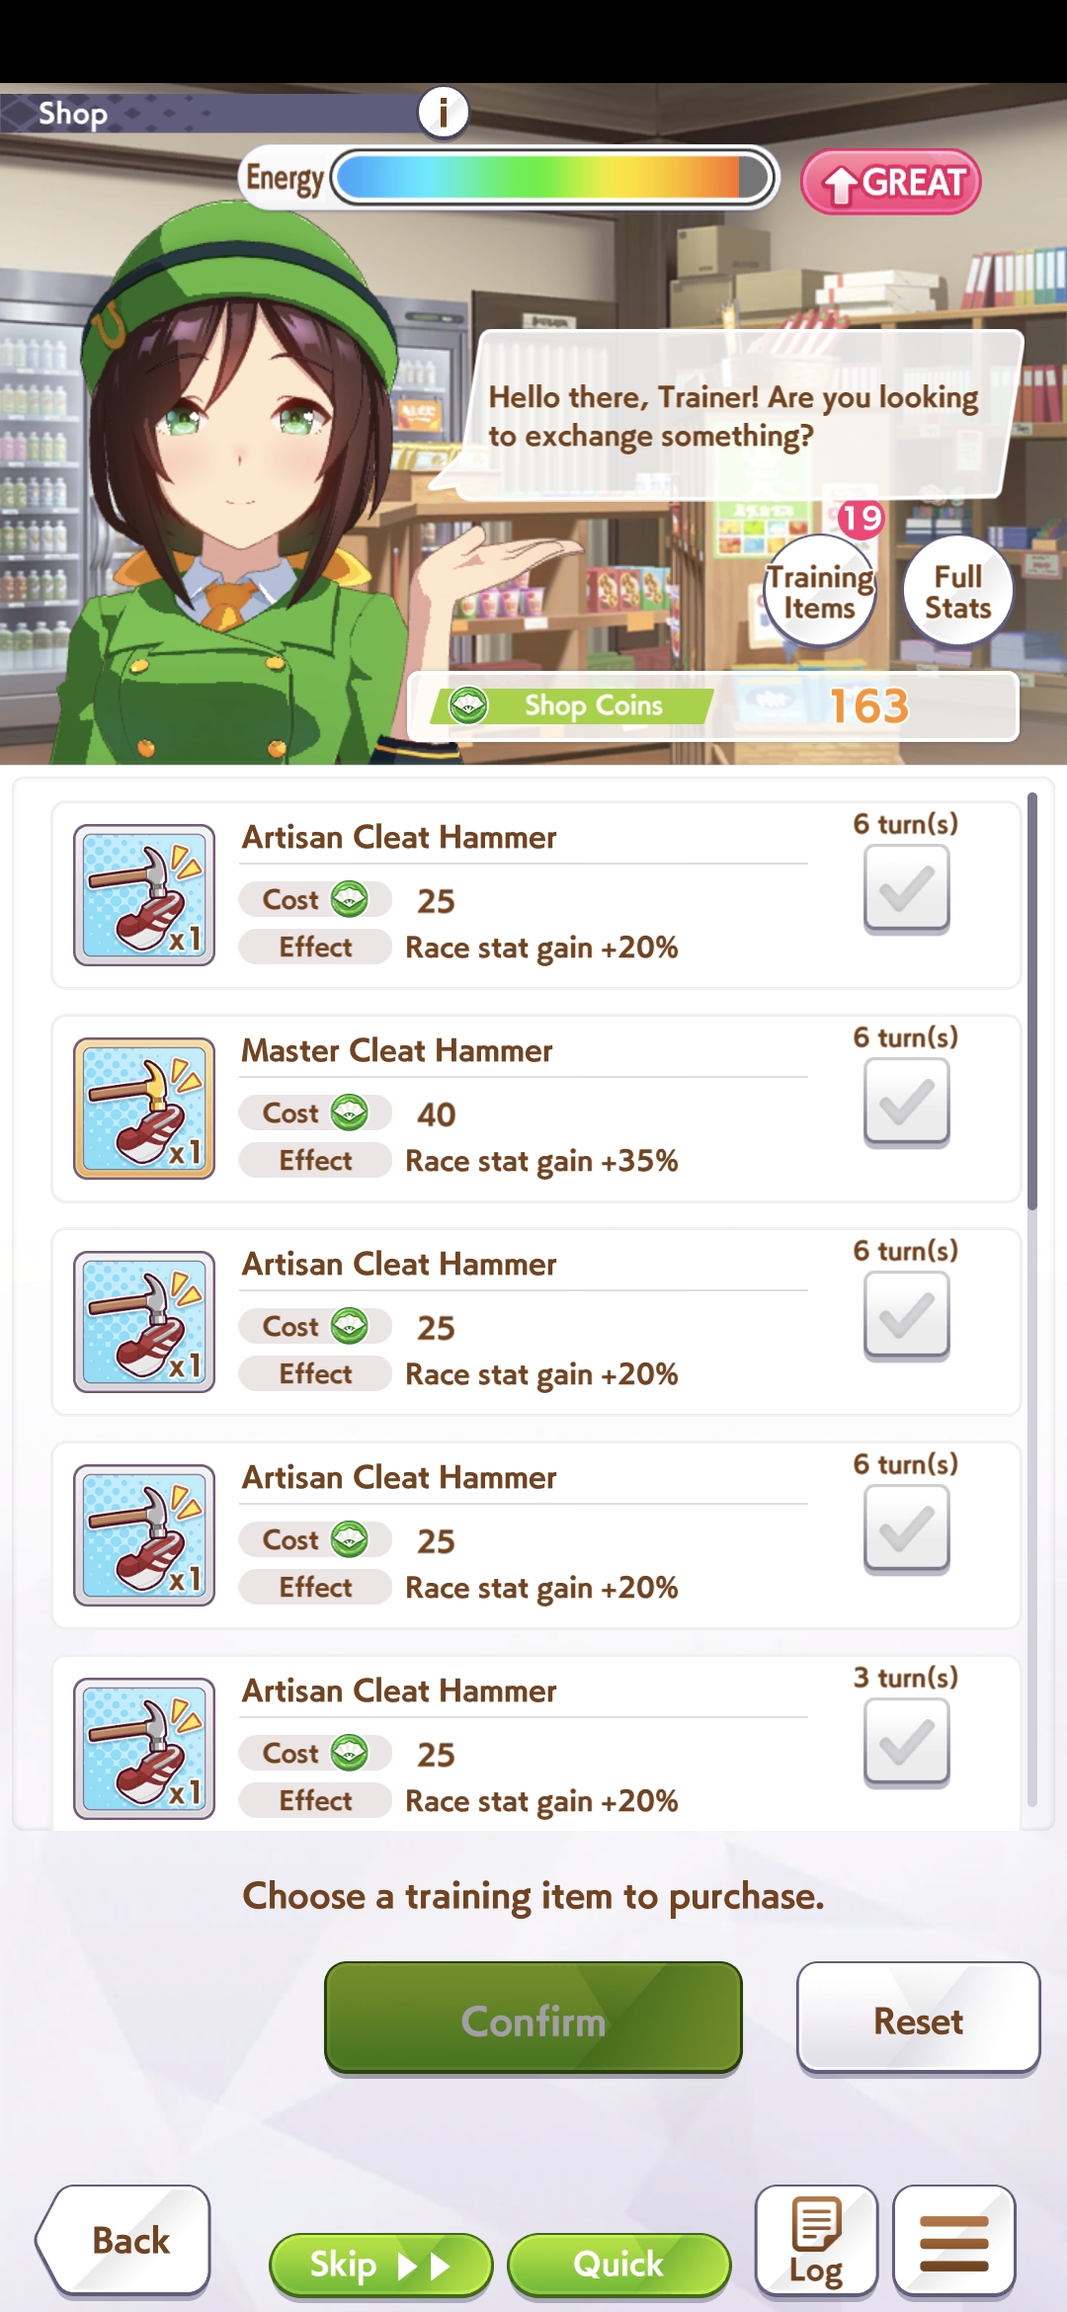Tap the first Artisan Cleat Hammer icon
Image resolution: width=1067 pixels, height=2312 pixels.
(x=144, y=895)
